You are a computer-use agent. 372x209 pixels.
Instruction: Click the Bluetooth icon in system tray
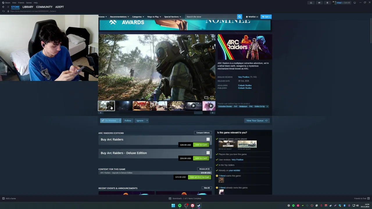coord(344,206)
